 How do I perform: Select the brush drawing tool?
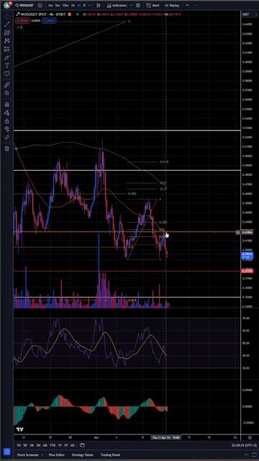6,57
